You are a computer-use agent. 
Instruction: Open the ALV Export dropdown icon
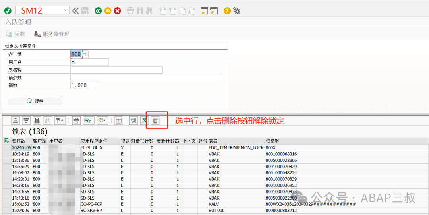click(89, 120)
